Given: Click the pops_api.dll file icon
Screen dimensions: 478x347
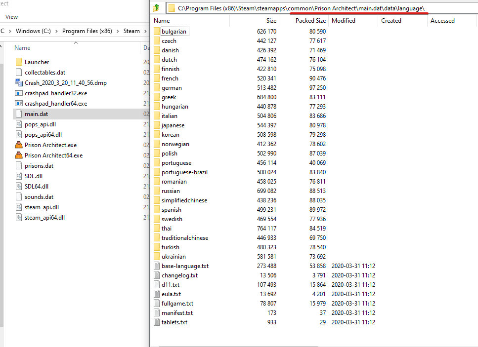Looking at the screenshot, I should (19, 124).
